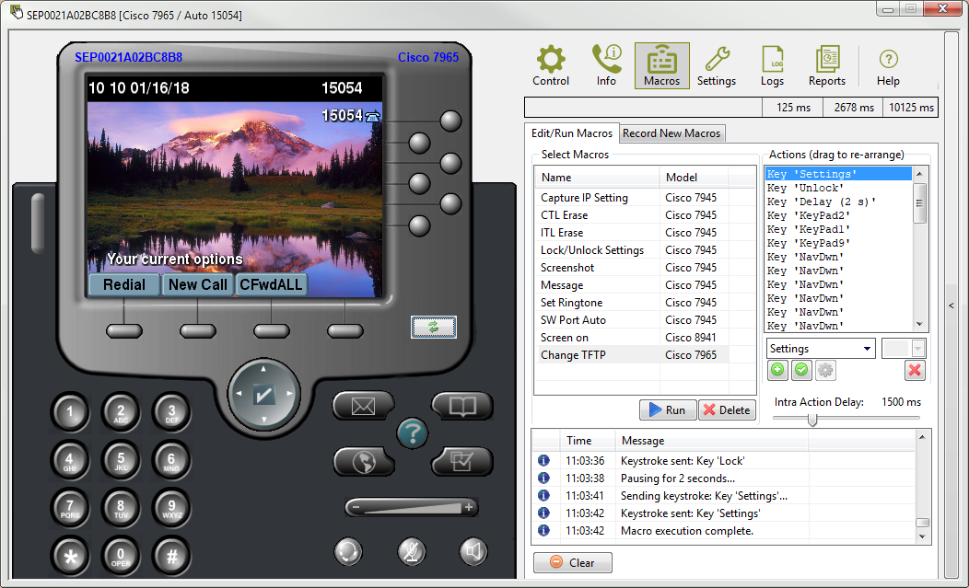Click keypad digit 1
Screen dimensions: 969x588
click(x=70, y=412)
